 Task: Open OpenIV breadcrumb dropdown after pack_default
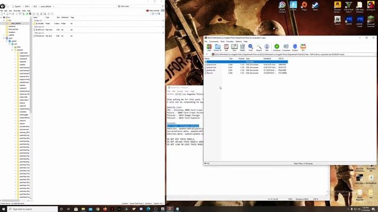point(53,6)
